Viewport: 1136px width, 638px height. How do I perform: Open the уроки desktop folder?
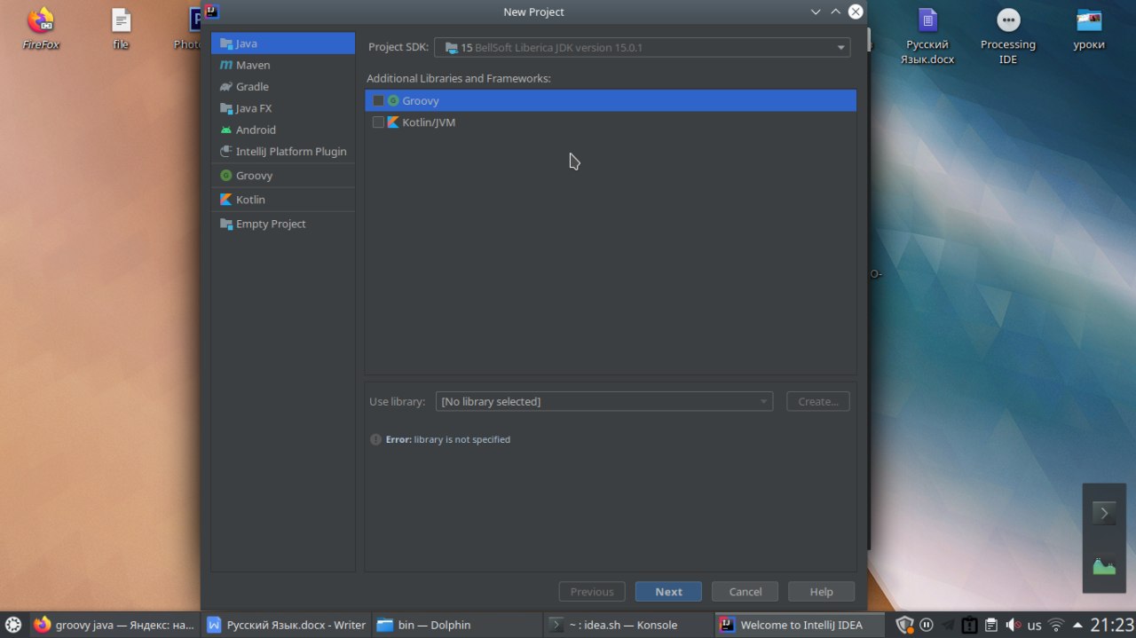[x=1089, y=28]
